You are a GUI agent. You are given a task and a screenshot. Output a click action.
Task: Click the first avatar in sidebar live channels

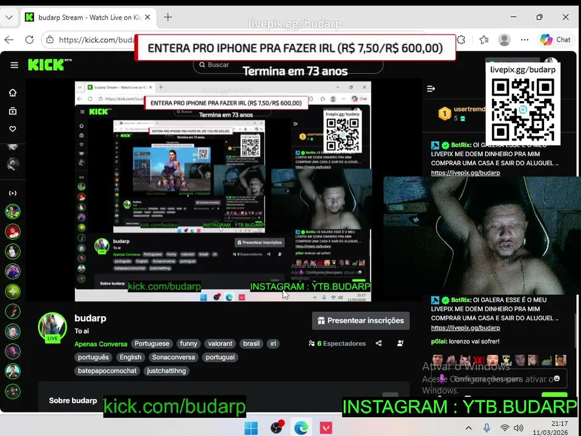[13, 211]
